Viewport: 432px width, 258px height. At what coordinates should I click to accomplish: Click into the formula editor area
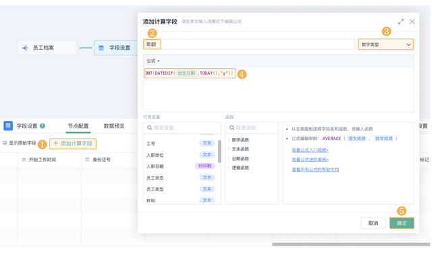[279, 90]
